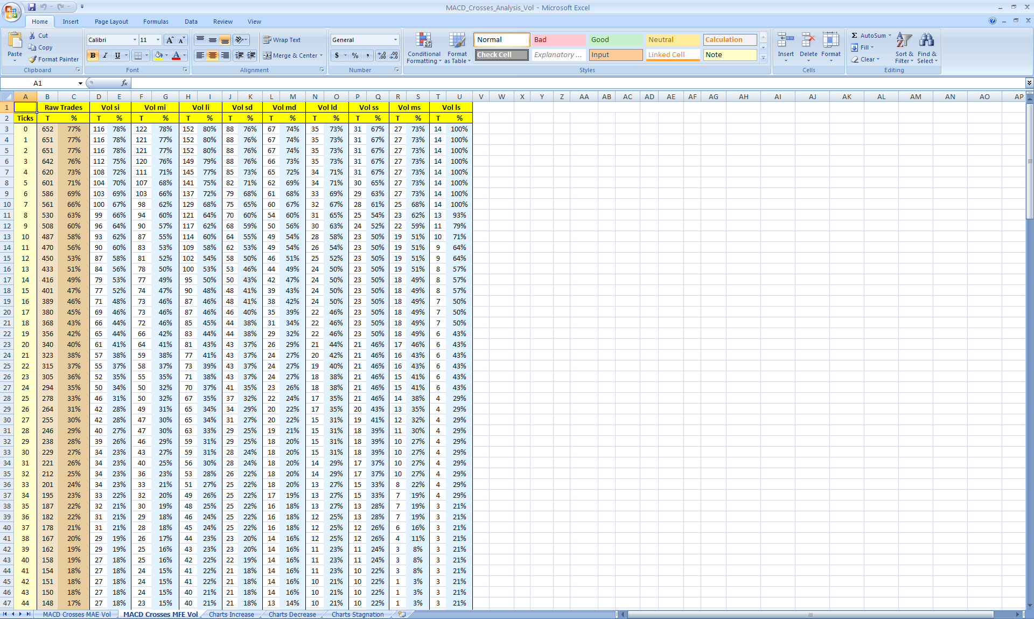1034x619 pixels.
Task: Open the General number format dropdown
Action: [395, 40]
